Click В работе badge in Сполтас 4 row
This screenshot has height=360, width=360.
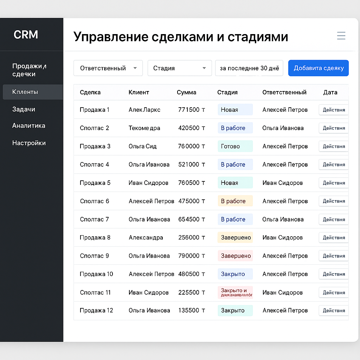(x=235, y=165)
